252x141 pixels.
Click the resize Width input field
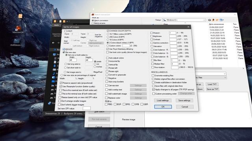pyautogui.click(x=73, y=60)
